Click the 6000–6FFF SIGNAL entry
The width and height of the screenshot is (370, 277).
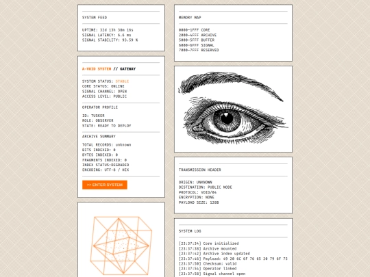(197, 45)
